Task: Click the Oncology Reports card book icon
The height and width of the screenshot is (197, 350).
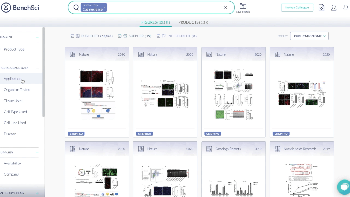Action: click(x=209, y=149)
